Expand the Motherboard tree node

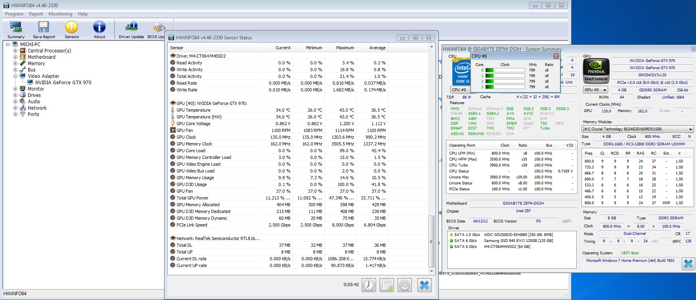point(16,57)
